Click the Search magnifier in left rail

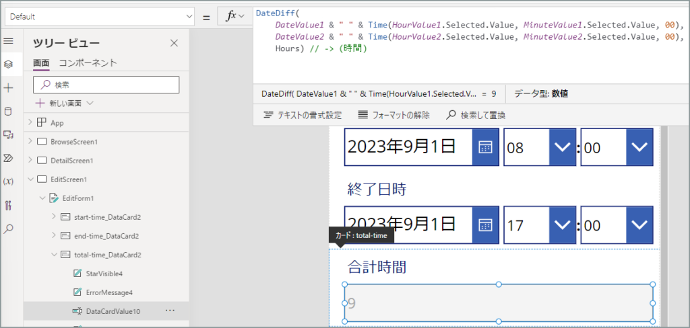[8, 229]
